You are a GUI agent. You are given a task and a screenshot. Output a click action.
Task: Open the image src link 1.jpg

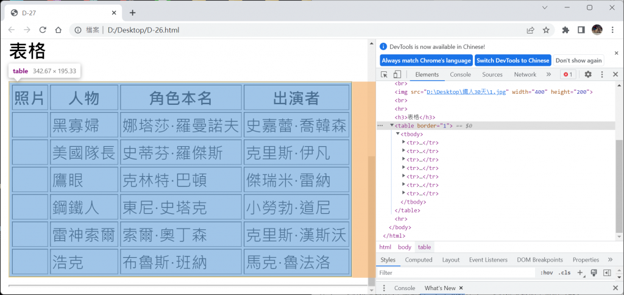[466, 92]
